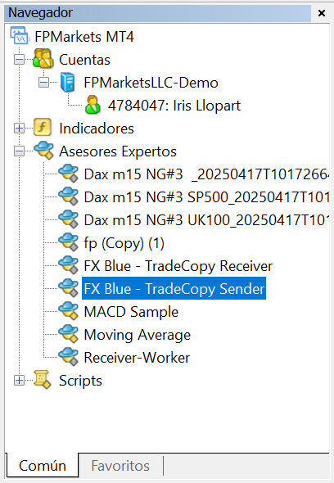Screen dimensions: 334x483
Task: Expand the Indicadores tree node
Action: (x=19, y=129)
